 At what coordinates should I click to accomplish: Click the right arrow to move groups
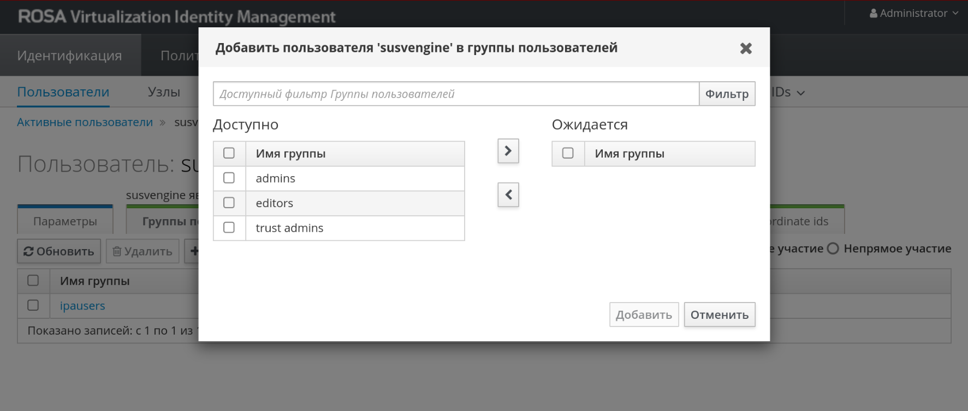pos(508,151)
